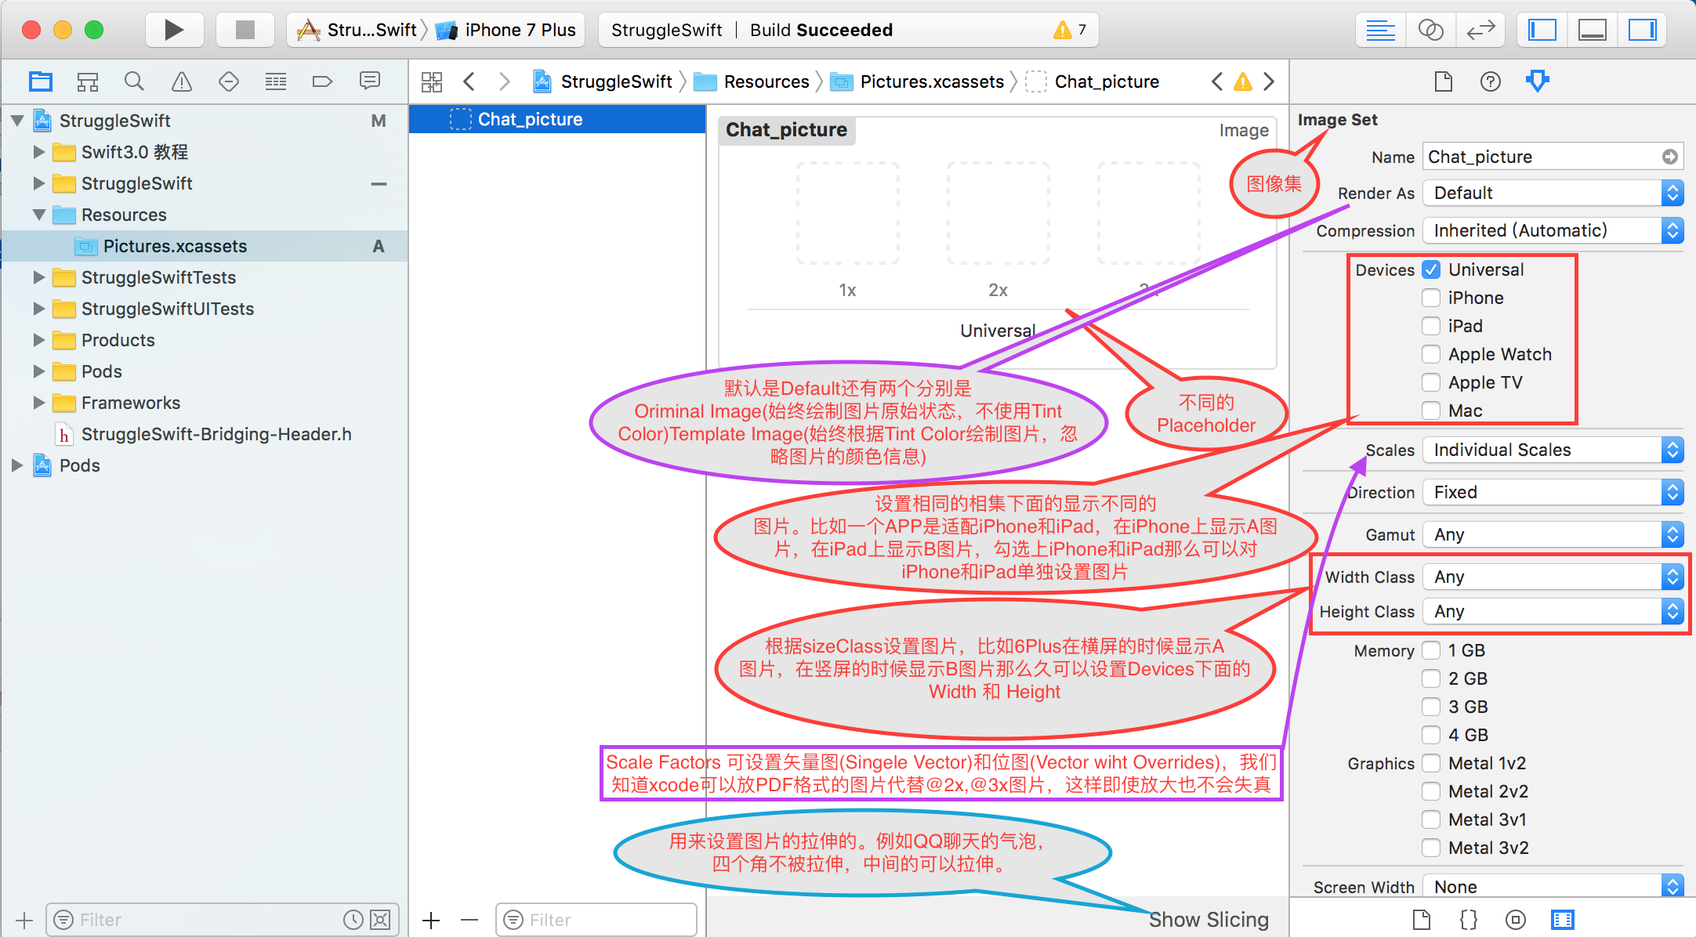Click the 2x image well

[x=998, y=213]
